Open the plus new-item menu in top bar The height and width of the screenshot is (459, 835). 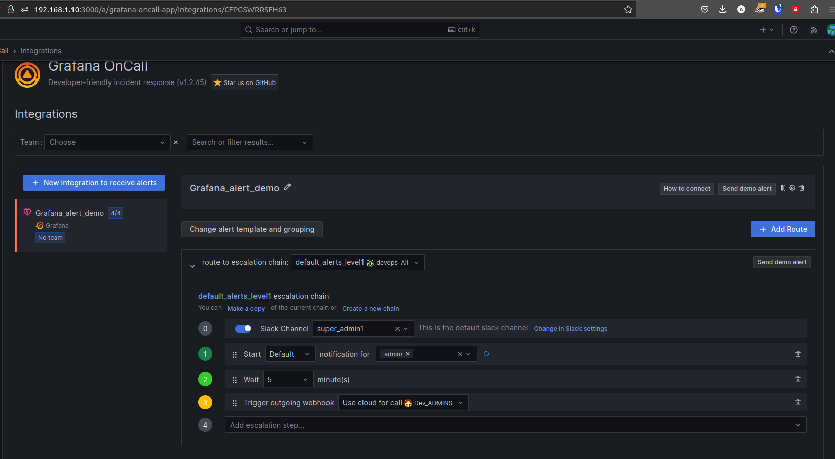coord(767,30)
